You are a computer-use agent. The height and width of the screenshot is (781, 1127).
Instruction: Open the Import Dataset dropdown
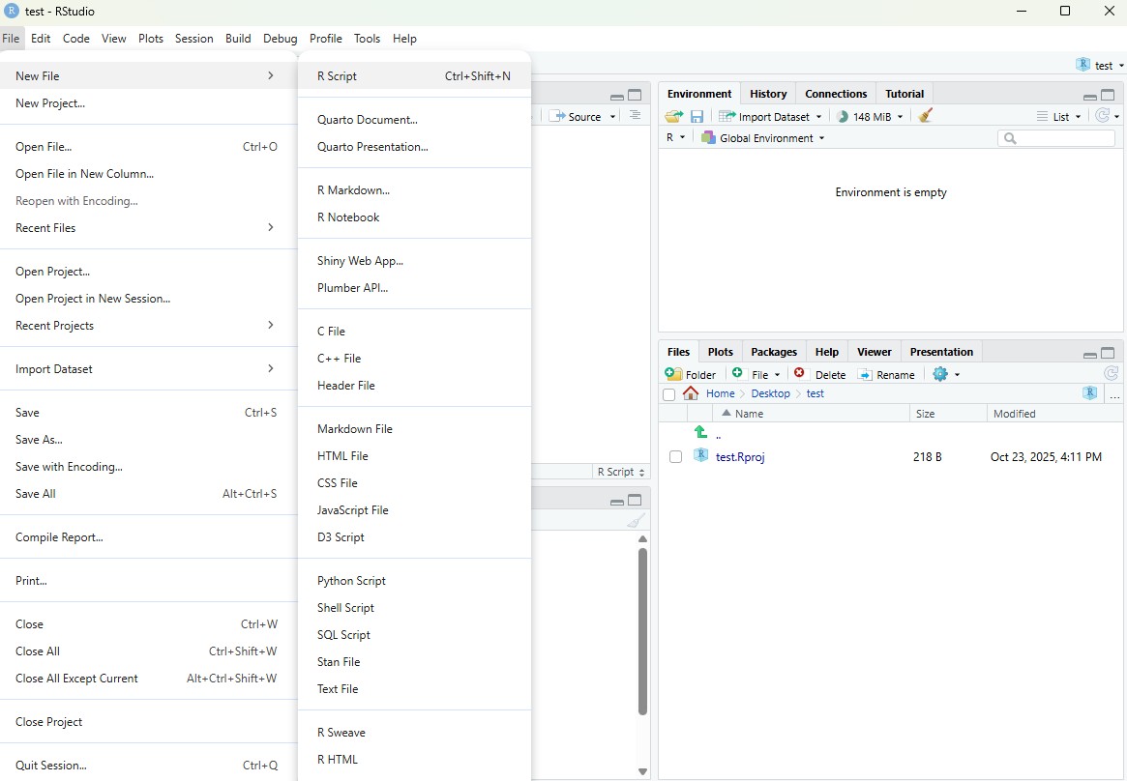[770, 116]
